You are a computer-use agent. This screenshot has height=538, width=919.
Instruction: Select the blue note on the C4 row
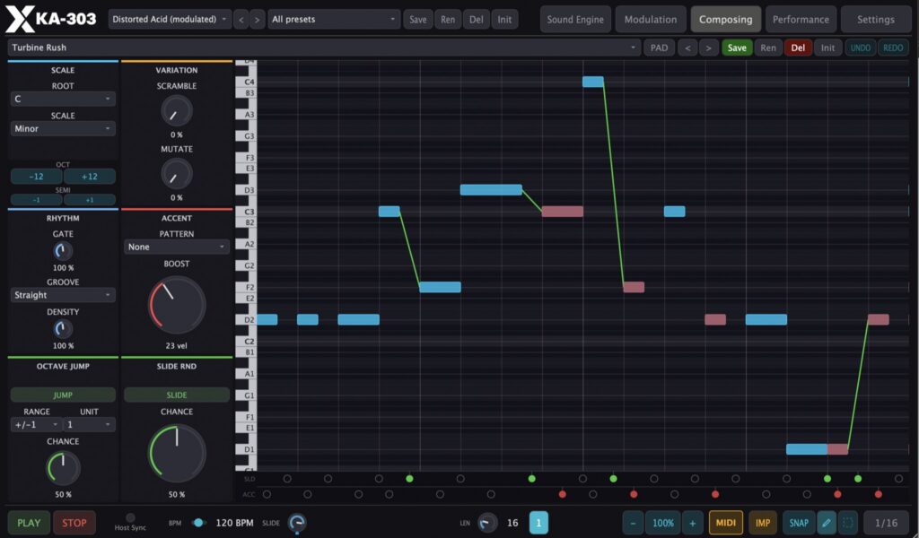pos(593,82)
